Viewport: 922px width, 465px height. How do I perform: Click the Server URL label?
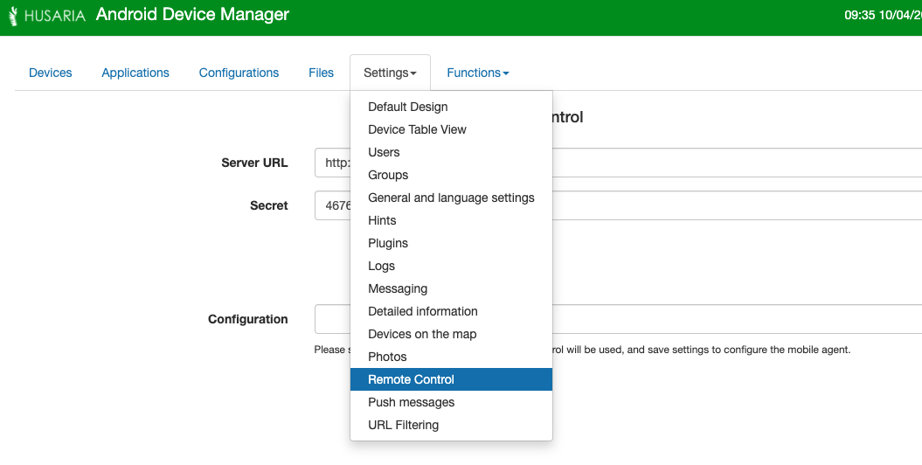click(254, 163)
